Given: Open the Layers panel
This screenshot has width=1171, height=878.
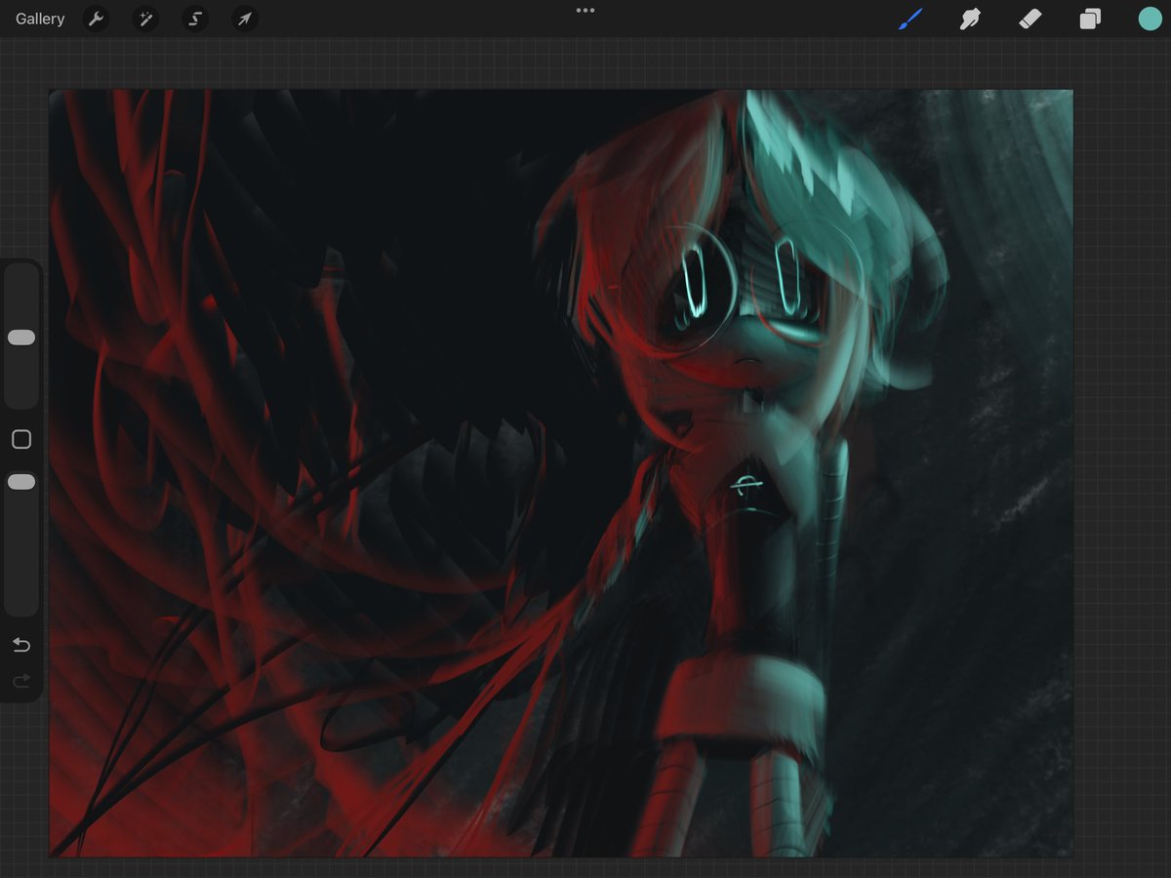Looking at the screenshot, I should pos(1090,19).
